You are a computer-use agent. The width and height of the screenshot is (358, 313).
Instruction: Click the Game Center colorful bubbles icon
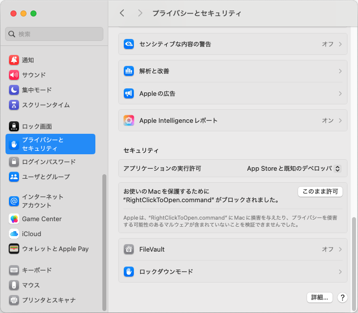14,219
